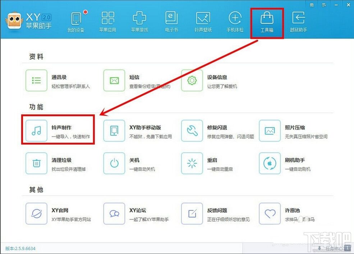Switch to the 越狱助手 jailbreak tab
Screen dimensions: 354x254
(299, 22)
